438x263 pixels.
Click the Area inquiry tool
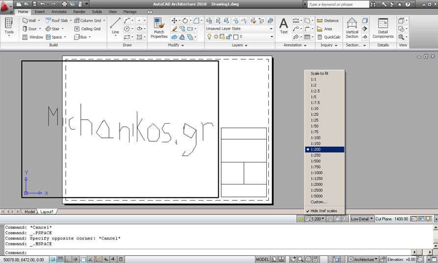pos(325,29)
